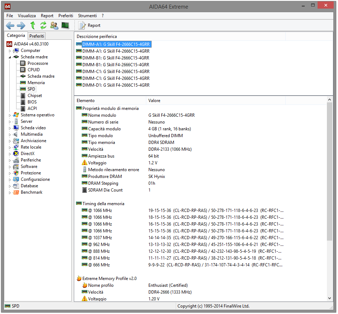The width and height of the screenshot is (338, 314).
Task: Click the Report toolbar button
Action: 90,25
